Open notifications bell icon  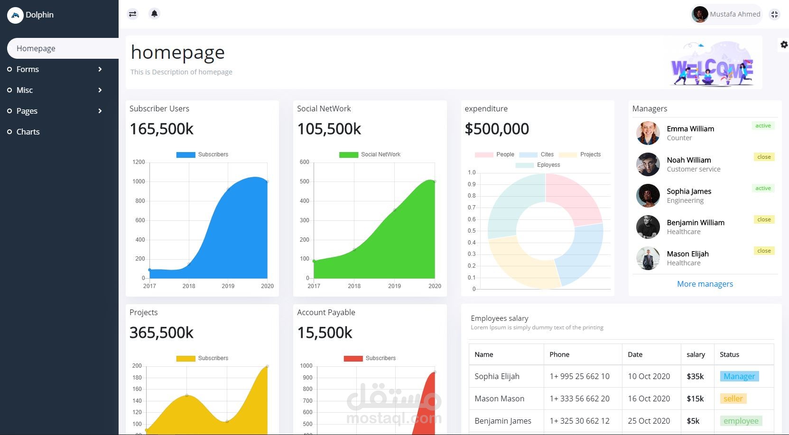coord(154,14)
